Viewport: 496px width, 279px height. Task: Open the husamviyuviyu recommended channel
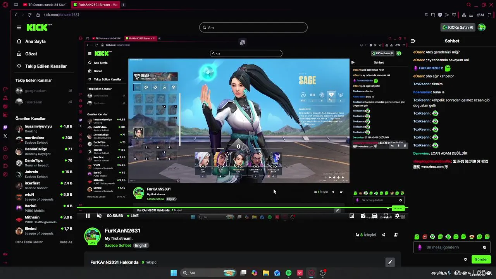coord(44,129)
